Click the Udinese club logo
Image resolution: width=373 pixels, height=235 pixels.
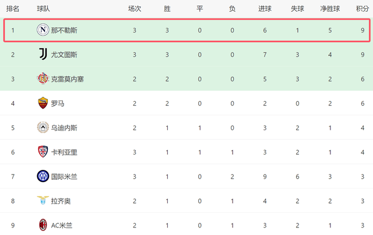tap(43, 127)
